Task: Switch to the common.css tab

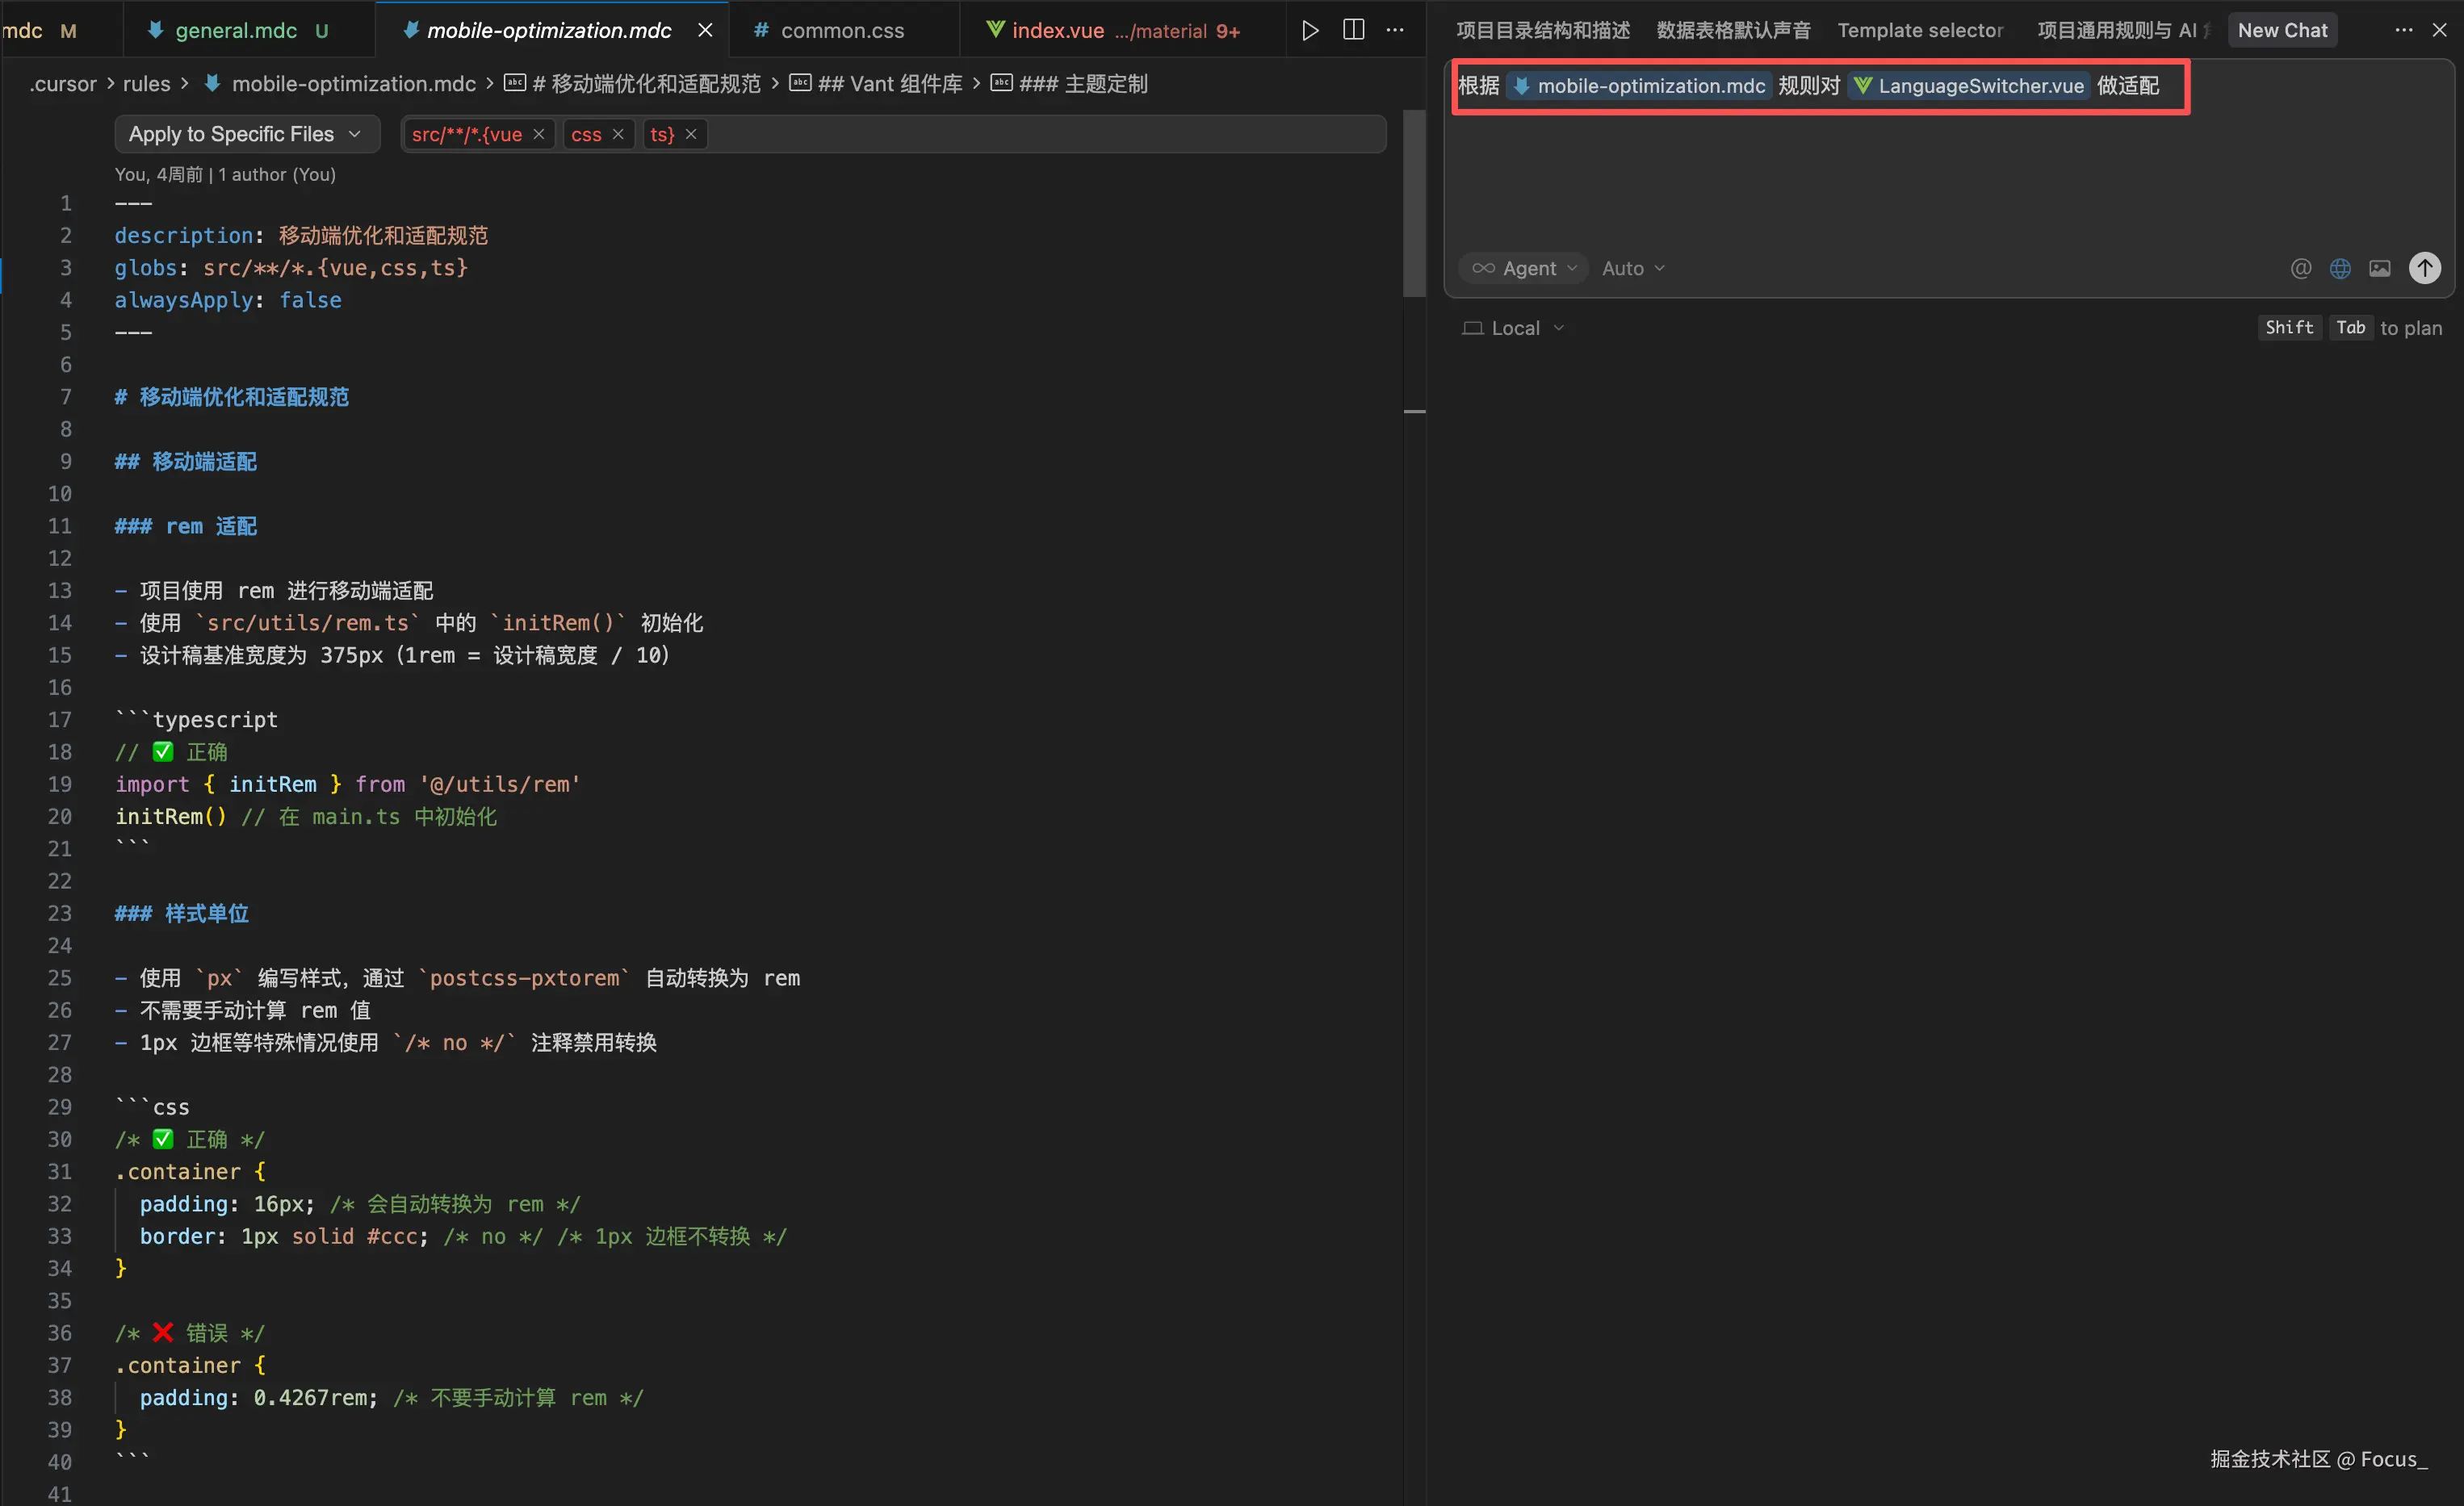Action: pos(841,30)
